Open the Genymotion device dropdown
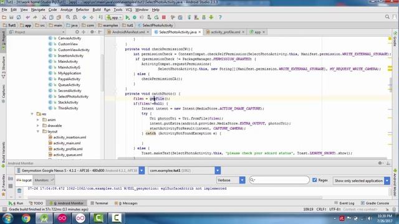Viewport: 399px width, 224px height. pyautogui.click(x=142, y=170)
